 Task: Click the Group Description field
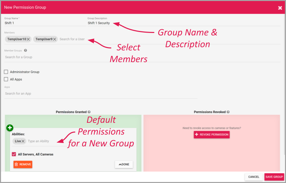(184, 23)
